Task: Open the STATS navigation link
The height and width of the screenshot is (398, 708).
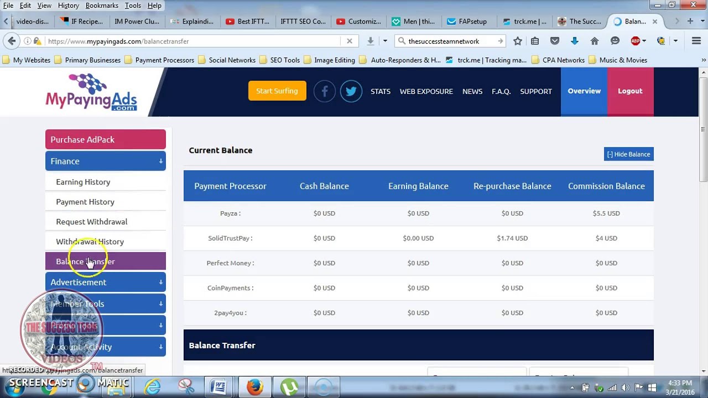Action: click(x=381, y=91)
